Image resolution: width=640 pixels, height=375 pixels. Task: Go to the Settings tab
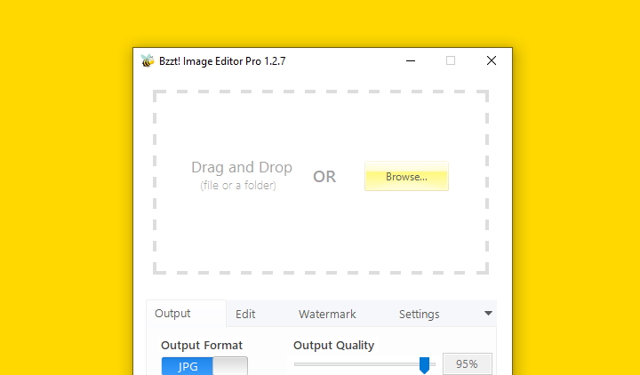[x=420, y=315]
